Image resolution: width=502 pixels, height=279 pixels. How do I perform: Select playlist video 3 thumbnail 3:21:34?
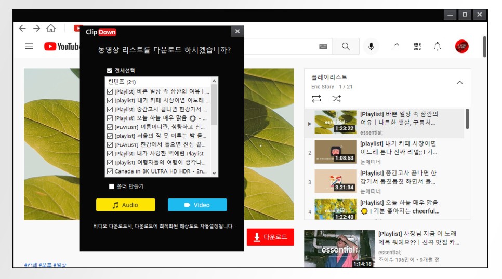click(336, 181)
